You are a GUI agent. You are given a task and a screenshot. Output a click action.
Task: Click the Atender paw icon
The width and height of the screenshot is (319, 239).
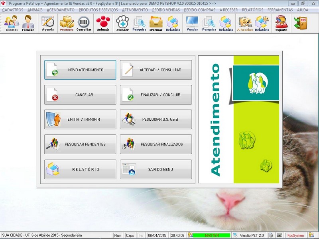coord(122,23)
